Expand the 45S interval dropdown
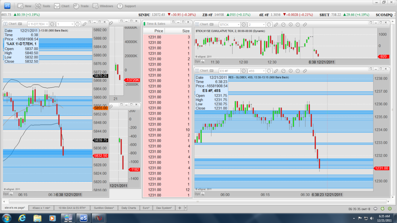 (264, 71)
